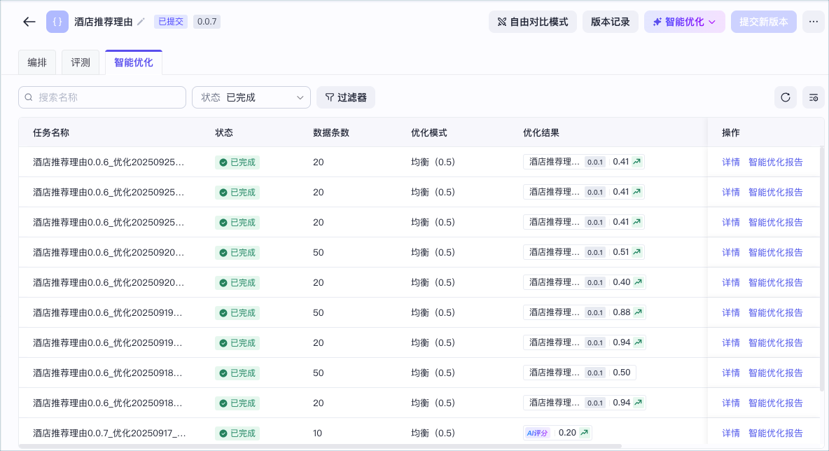Open 智能优化报告 for the 0.51 row
The height and width of the screenshot is (451, 829).
point(776,252)
